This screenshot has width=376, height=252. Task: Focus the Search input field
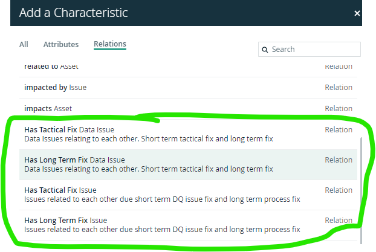pos(310,50)
